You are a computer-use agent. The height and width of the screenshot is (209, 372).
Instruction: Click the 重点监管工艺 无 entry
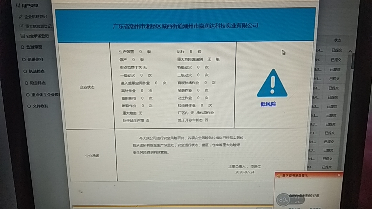coord(133,67)
